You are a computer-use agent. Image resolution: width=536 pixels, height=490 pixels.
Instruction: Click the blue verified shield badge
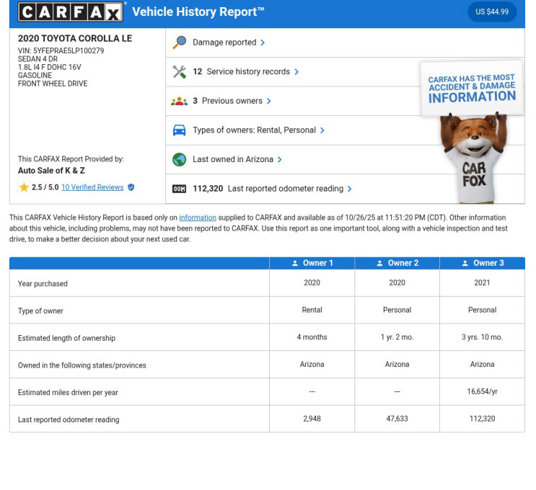[x=131, y=187]
